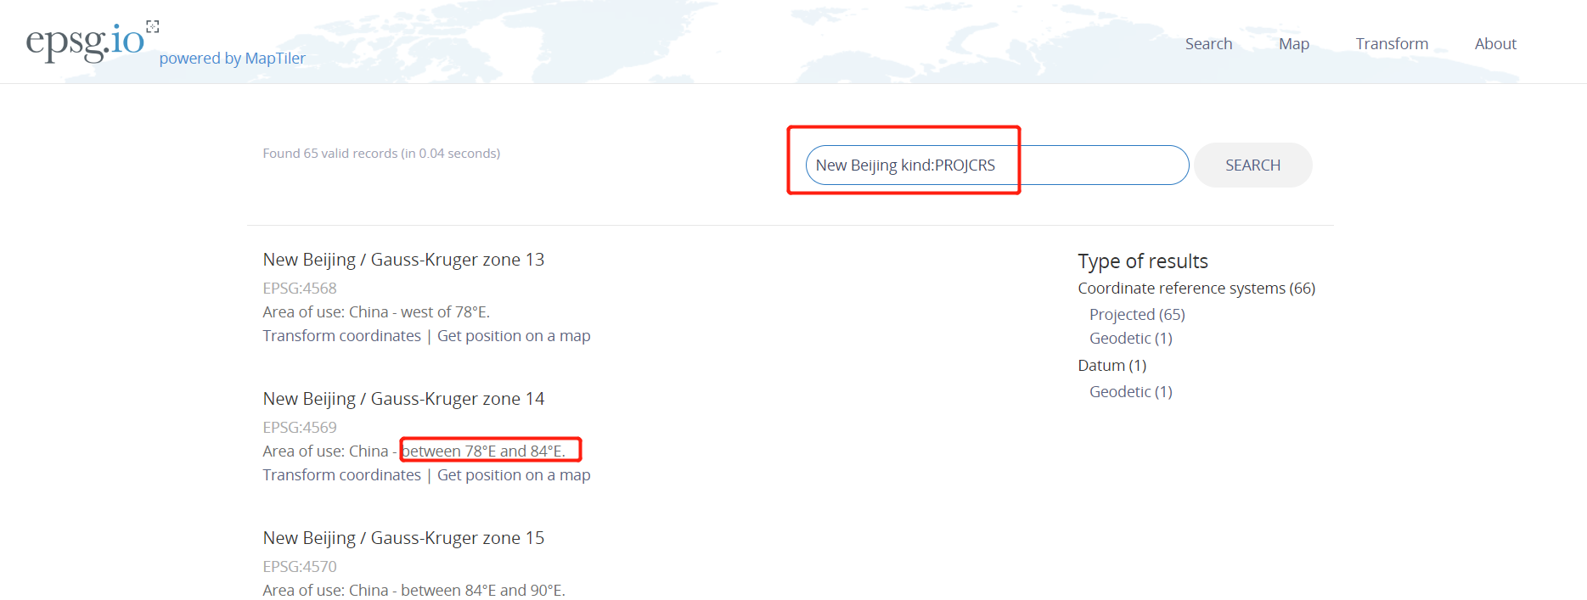Click Transform coordinates under zone 14
1587x600 pixels.
(341, 475)
